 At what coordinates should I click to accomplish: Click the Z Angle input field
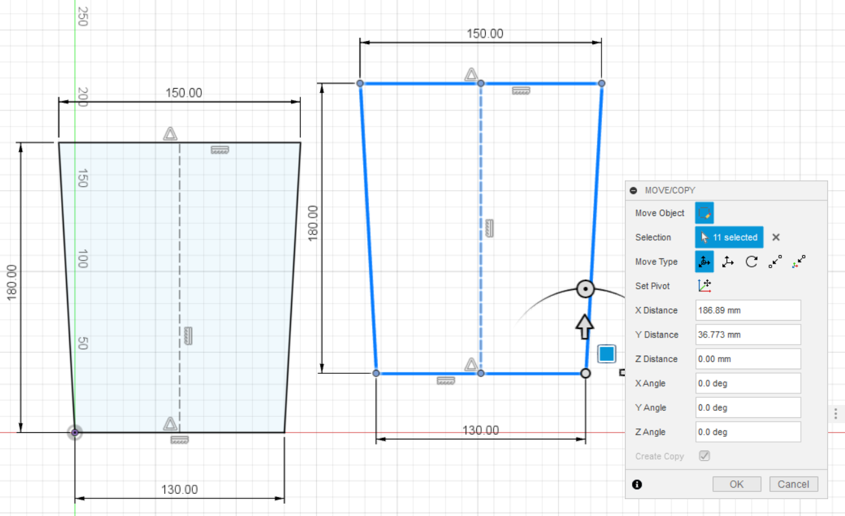click(x=748, y=432)
